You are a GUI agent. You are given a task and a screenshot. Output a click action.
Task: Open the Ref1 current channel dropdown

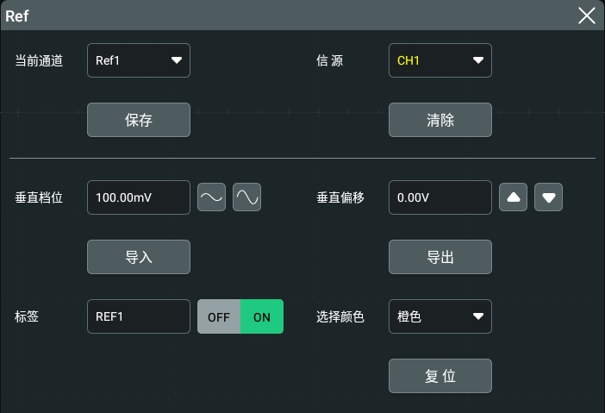click(x=139, y=60)
